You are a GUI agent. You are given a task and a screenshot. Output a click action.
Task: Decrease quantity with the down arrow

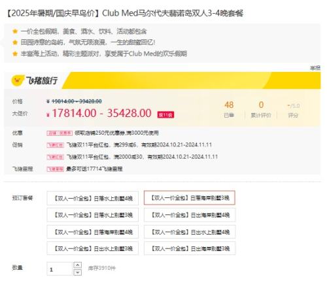[x=78, y=273]
